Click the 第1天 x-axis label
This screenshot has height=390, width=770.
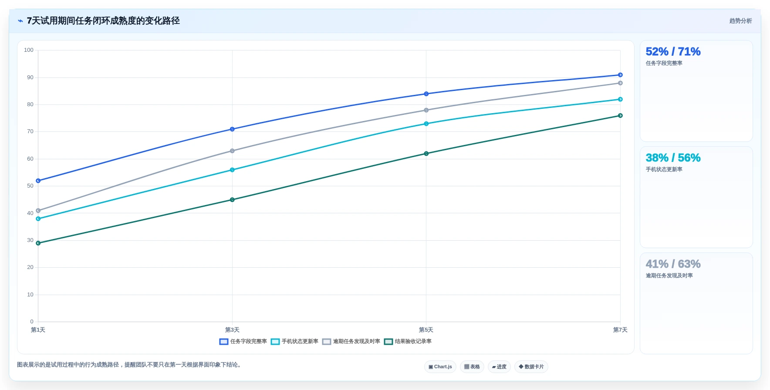(x=38, y=330)
